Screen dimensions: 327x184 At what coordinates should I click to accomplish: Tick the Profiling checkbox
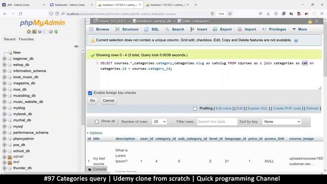coord(195,108)
